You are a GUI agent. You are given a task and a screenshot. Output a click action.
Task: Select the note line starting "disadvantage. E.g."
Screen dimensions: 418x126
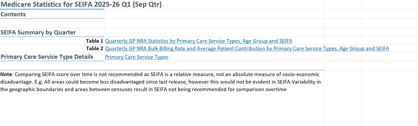pyautogui.click(x=160, y=82)
